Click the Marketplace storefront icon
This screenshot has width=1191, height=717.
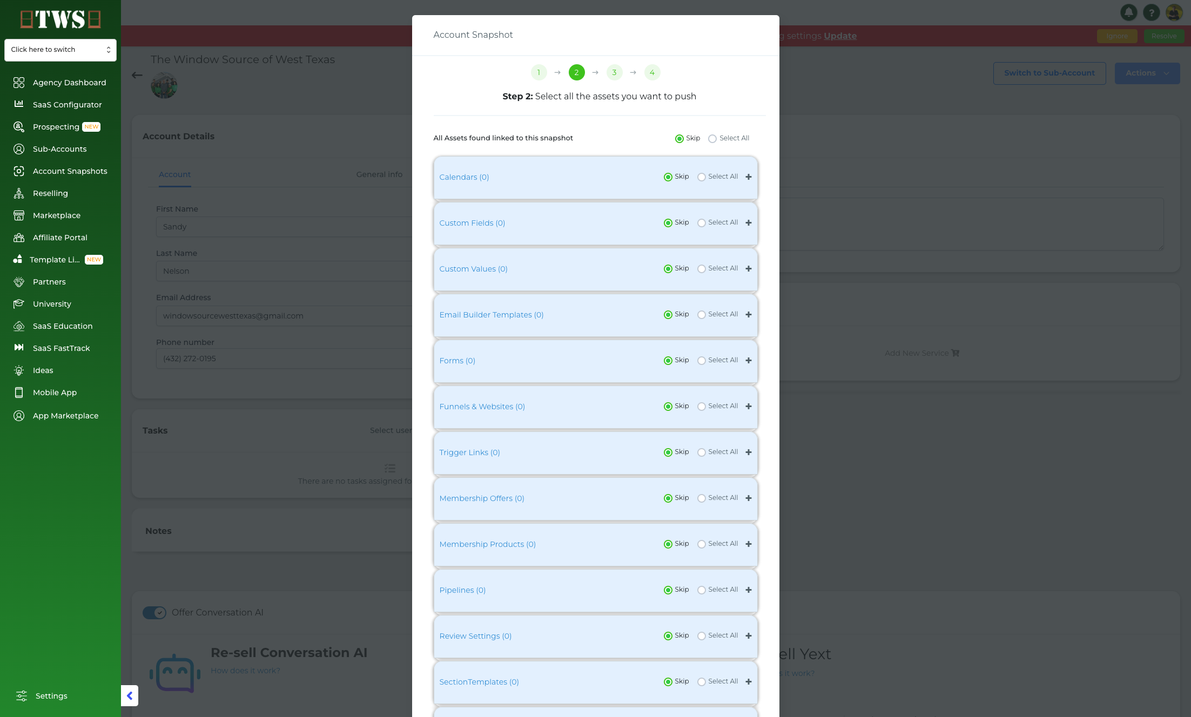(x=19, y=215)
